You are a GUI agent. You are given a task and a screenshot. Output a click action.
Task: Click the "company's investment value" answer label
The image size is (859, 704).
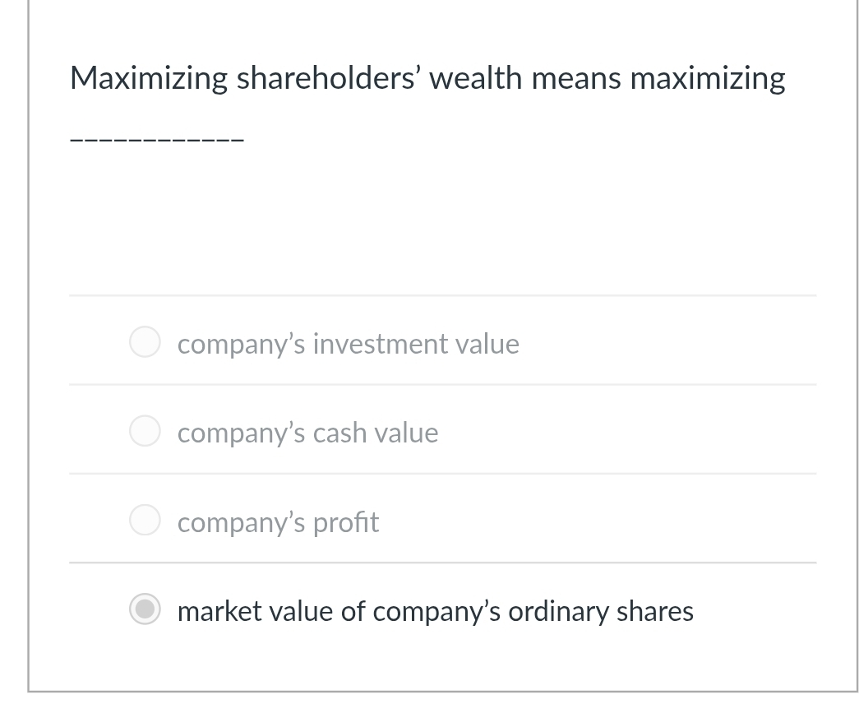click(x=348, y=344)
